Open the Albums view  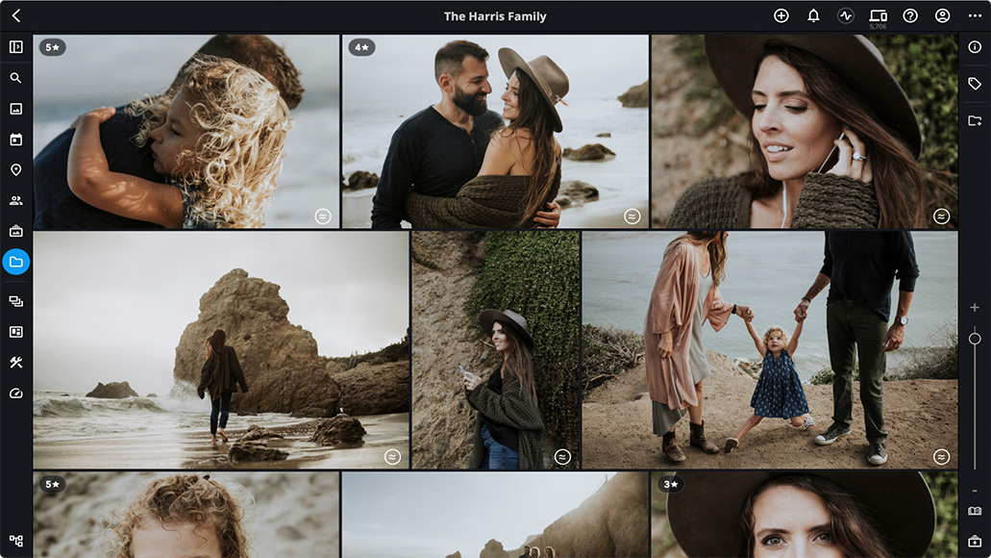coord(15,231)
